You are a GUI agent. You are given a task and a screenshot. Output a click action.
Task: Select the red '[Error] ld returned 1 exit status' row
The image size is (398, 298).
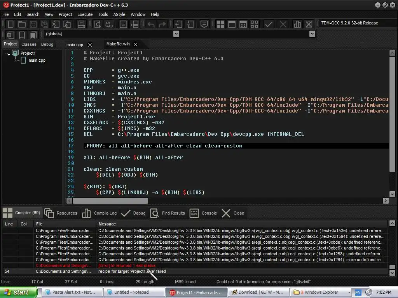pyautogui.click(x=195, y=265)
